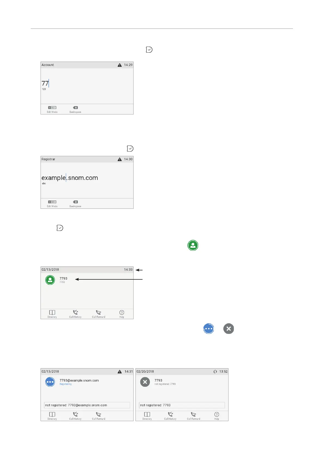
Task: Click the 'not registered: 7793' status bar
Action: point(182,405)
